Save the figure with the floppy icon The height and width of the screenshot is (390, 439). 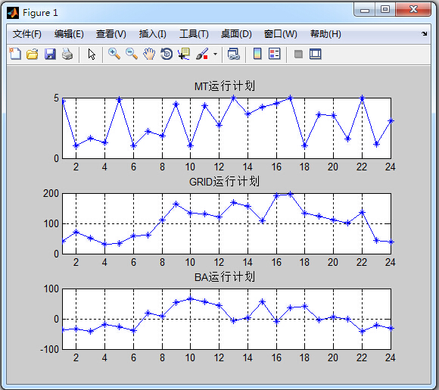pos(50,54)
